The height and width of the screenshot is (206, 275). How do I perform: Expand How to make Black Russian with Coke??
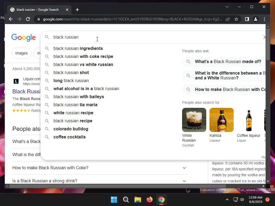pyautogui.click(x=99, y=168)
